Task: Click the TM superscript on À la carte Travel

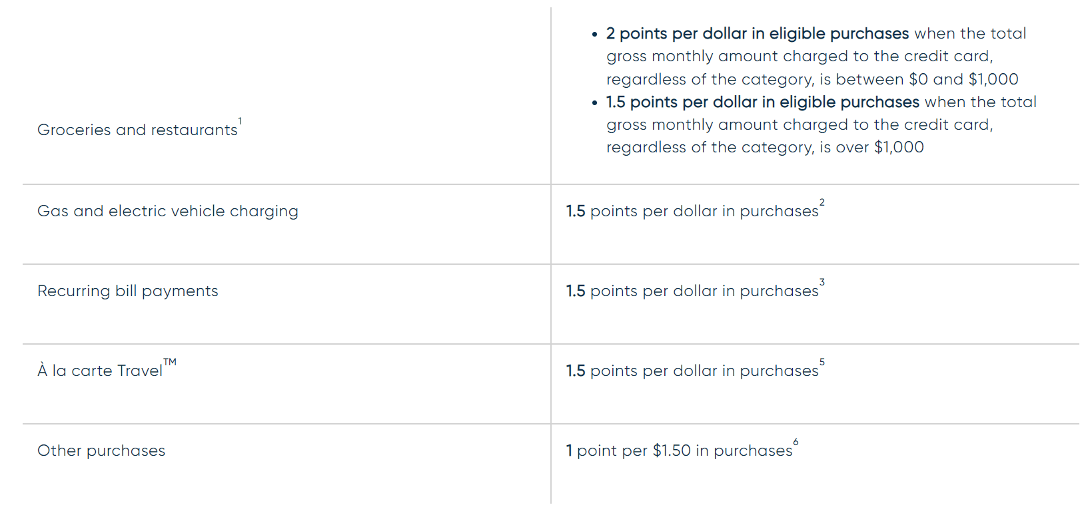Action: [170, 362]
